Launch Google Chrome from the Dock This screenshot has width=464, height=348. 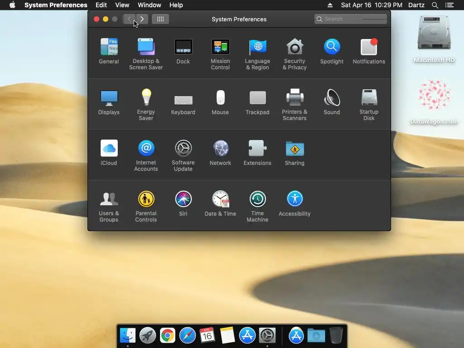pyautogui.click(x=168, y=336)
